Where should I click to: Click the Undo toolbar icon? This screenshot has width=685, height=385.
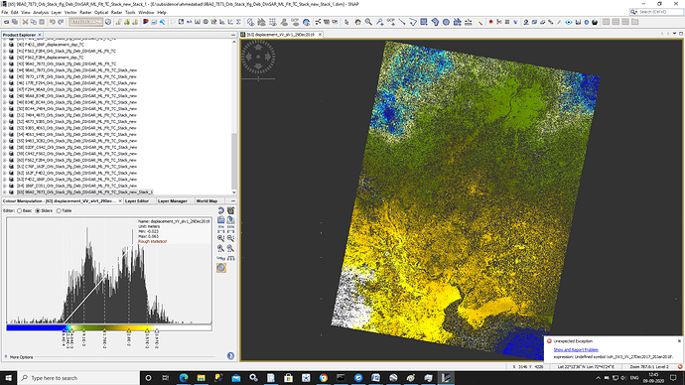(52, 22)
